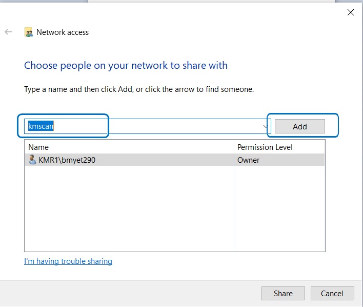Click blank area under the Owner entry
The width and height of the screenshot is (363, 307).
pyautogui.click(x=279, y=210)
